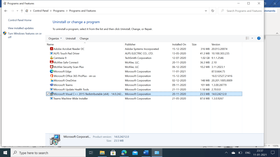
Task: Click the Search Programs and Features field
Action: pyautogui.click(x=240, y=11)
